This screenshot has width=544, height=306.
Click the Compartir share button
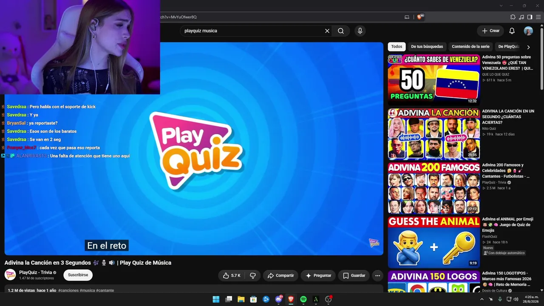pyautogui.click(x=280, y=275)
